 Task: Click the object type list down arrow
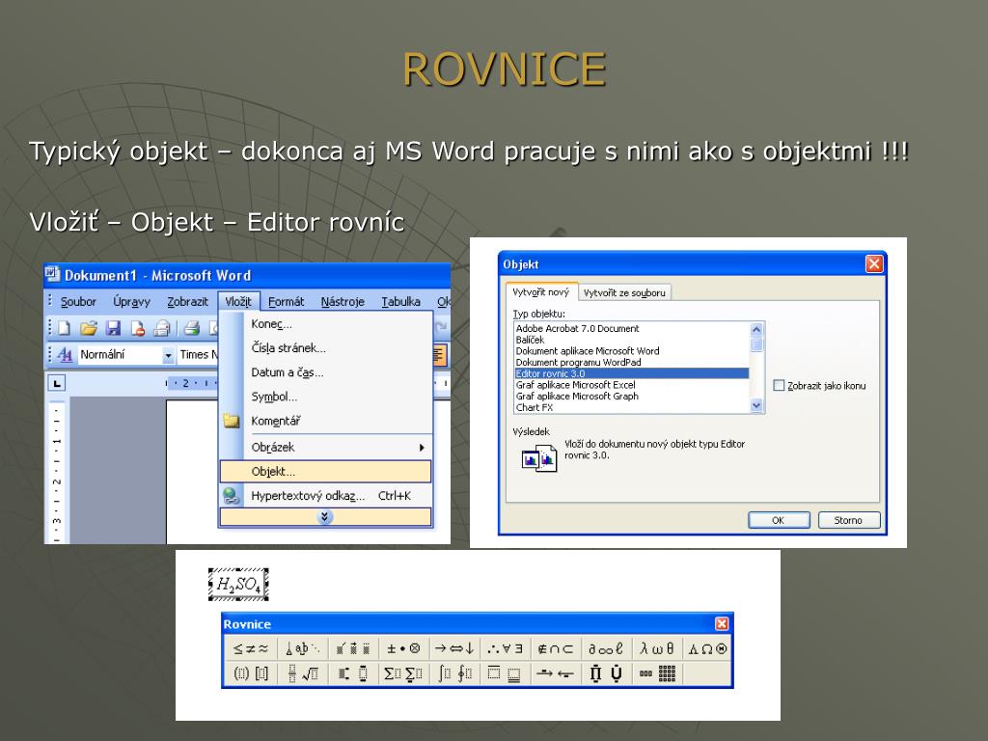pyautogui.click(x=756, y=406)
